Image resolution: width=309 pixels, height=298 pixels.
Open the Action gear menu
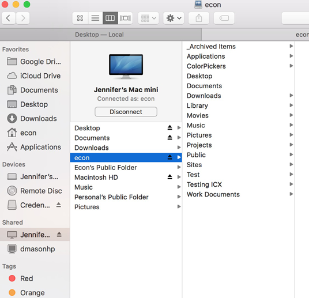(174, 18)
